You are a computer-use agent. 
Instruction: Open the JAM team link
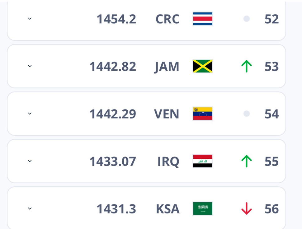(167, 67)
